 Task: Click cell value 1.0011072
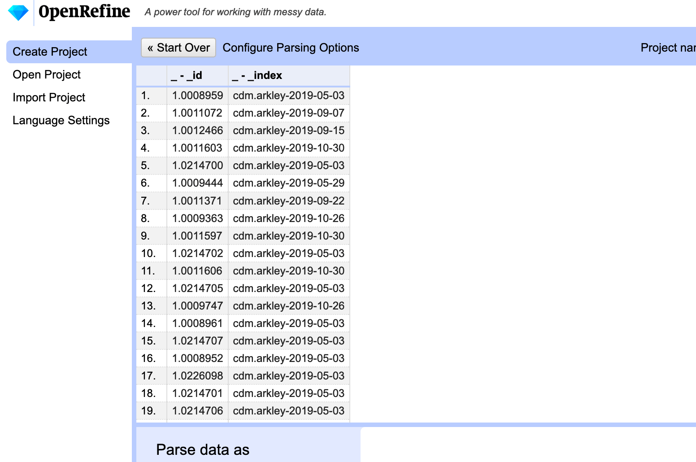(x=197, y=113)
